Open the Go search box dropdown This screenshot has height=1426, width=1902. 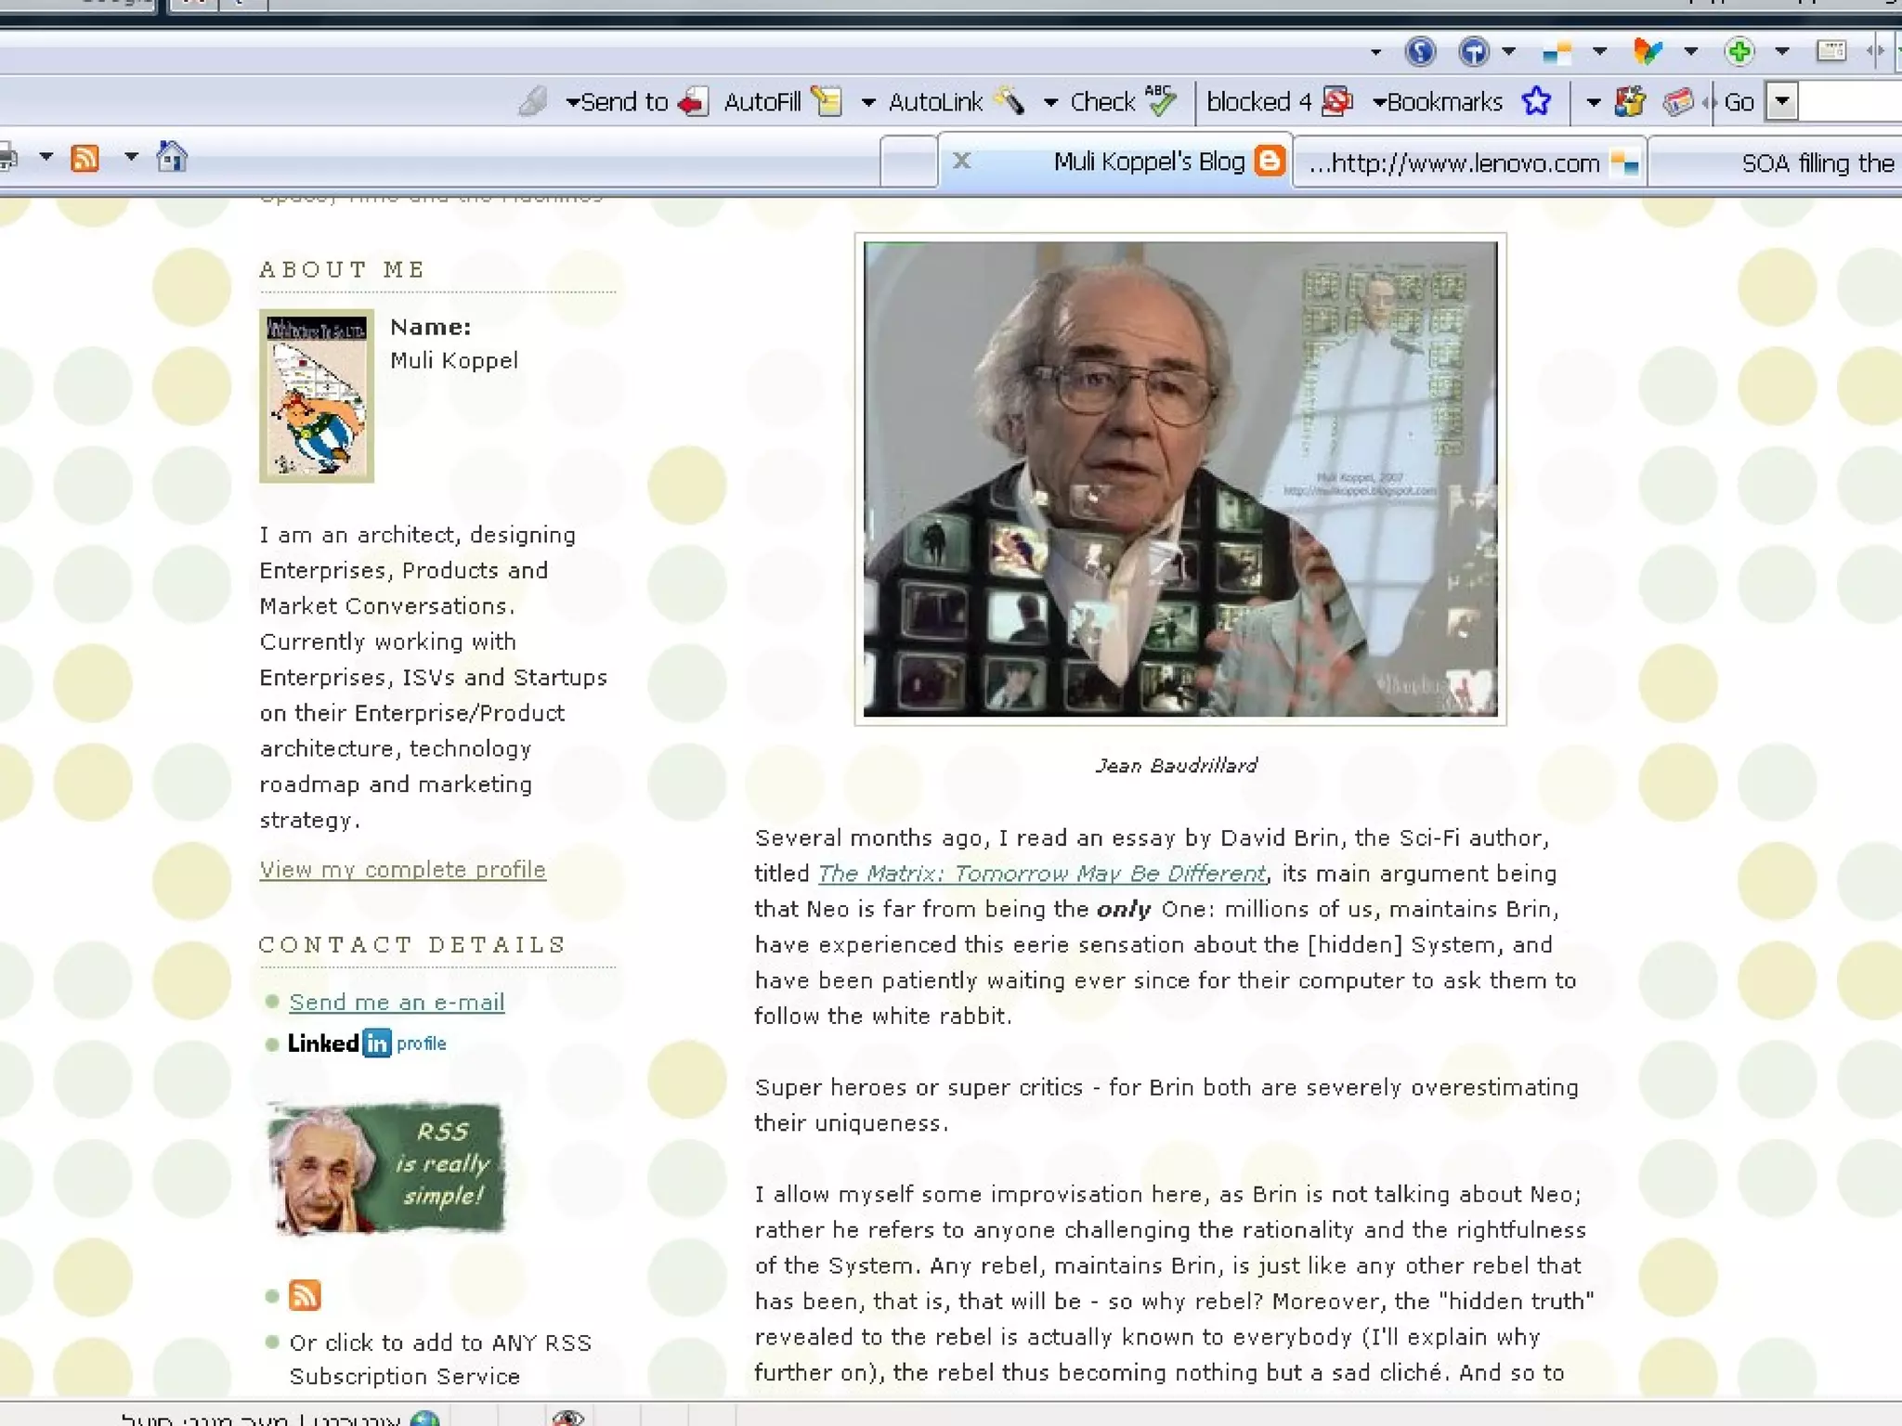click(1781, 101)
